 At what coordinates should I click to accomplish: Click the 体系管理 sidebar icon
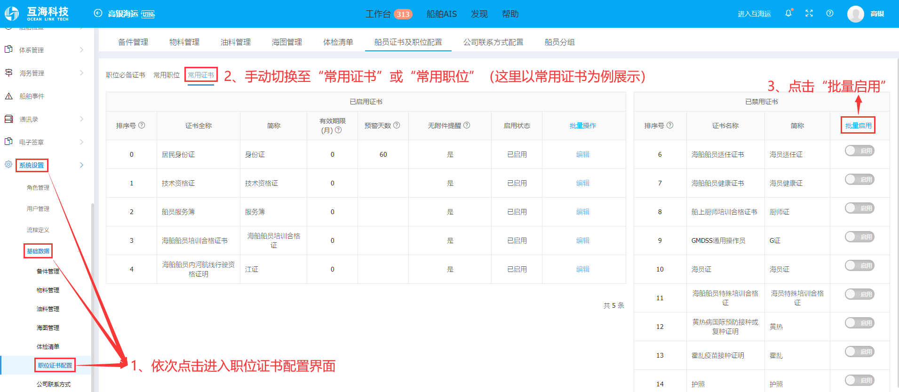tap(8, 49)
